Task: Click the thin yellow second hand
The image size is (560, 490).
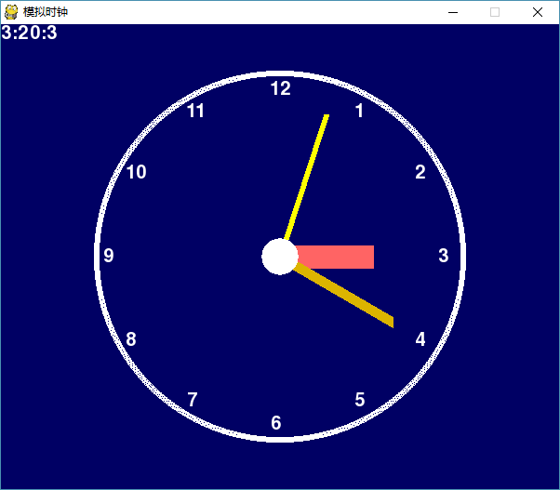Action: pyautogui.click(x=306, y=178)
